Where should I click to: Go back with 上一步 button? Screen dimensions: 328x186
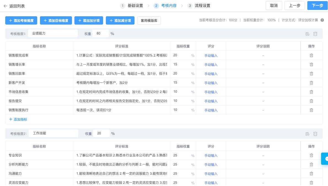[x=295, y=6]
